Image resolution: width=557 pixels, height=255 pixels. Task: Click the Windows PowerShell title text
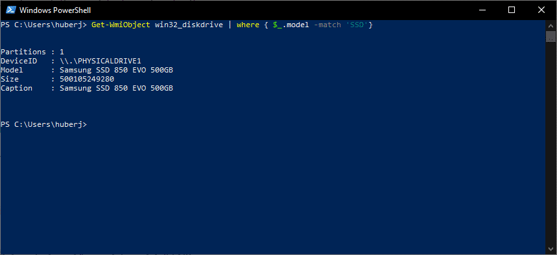point(55,10)
